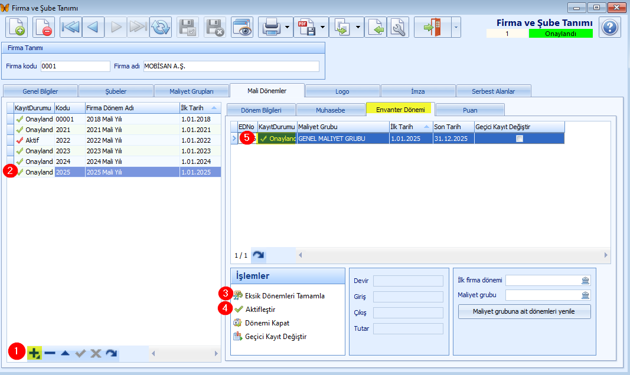The image size is (630, 375).
Task: Select the Envanter Dönemi sub-tab
Action: [400, 110]
